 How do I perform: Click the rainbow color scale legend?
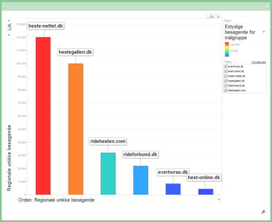coord(227,50)
